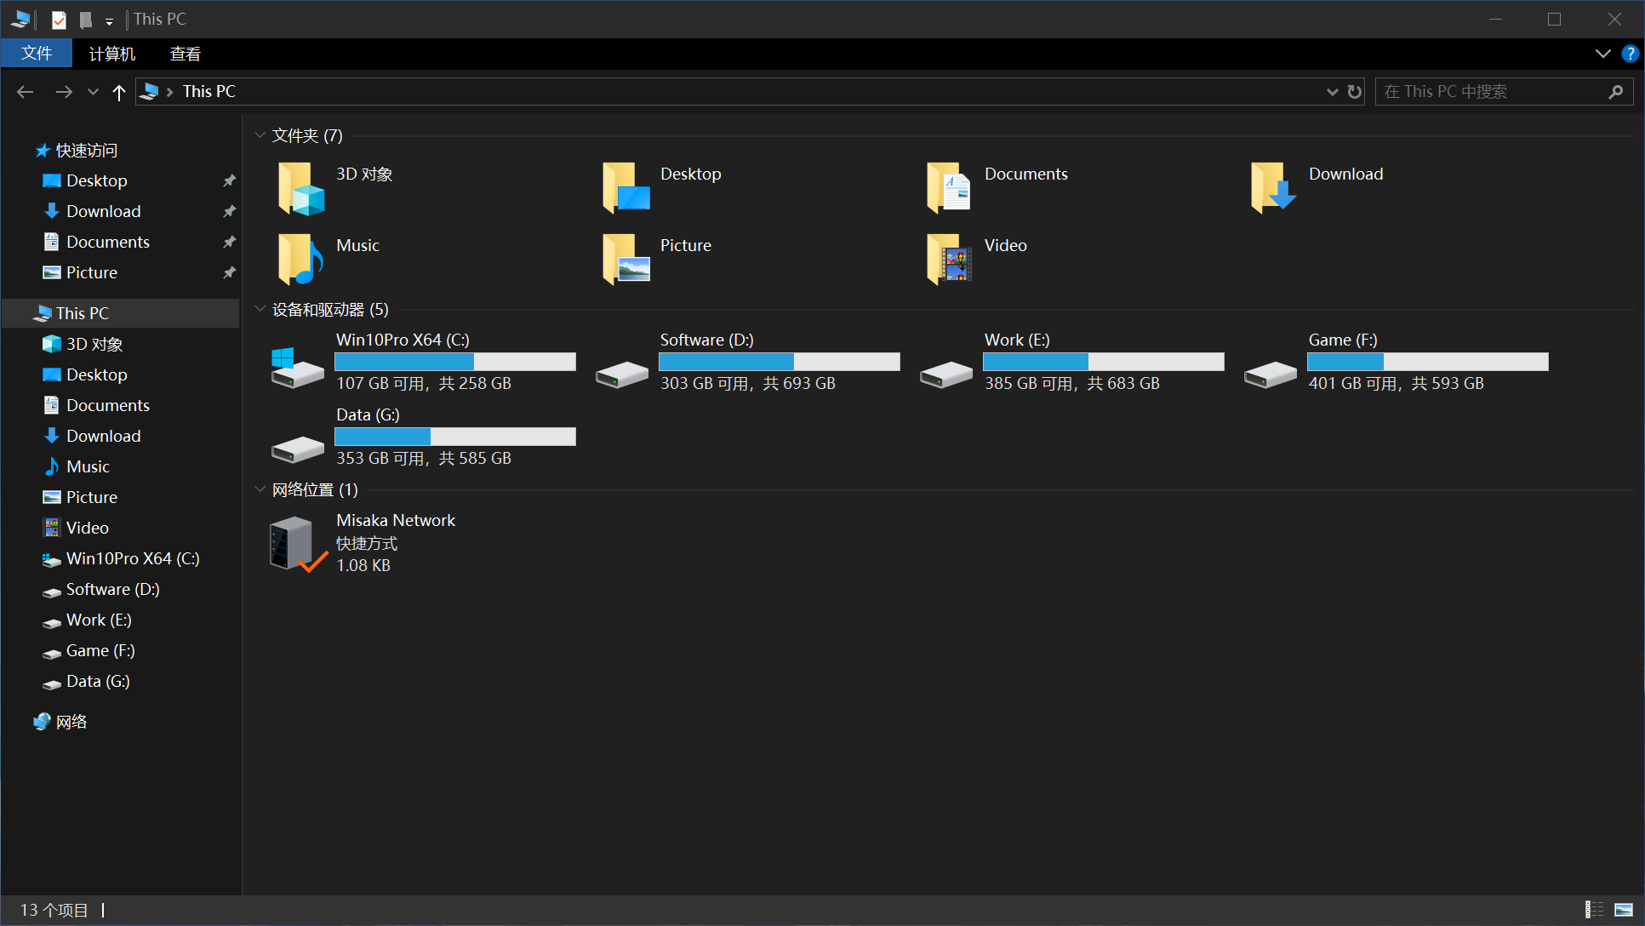Click the Game (F:) usage bar
The height and width of the screenshot is (926, 1645).
point(1427,362)
